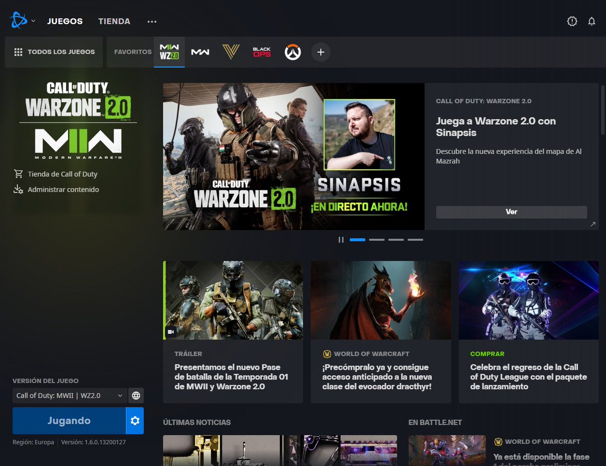Read 'Presentamos el nuevo Pase de batalla' headline

(231, 377)
